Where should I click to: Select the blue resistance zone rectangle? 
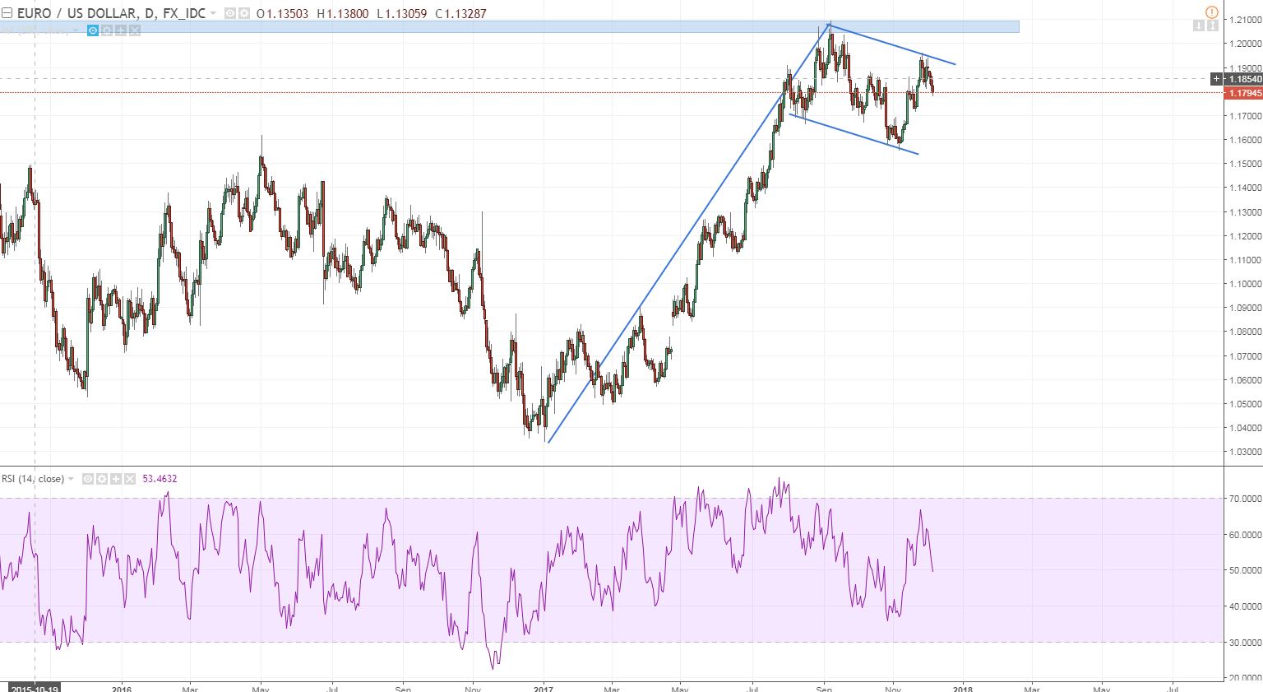[x=510, y=27]
